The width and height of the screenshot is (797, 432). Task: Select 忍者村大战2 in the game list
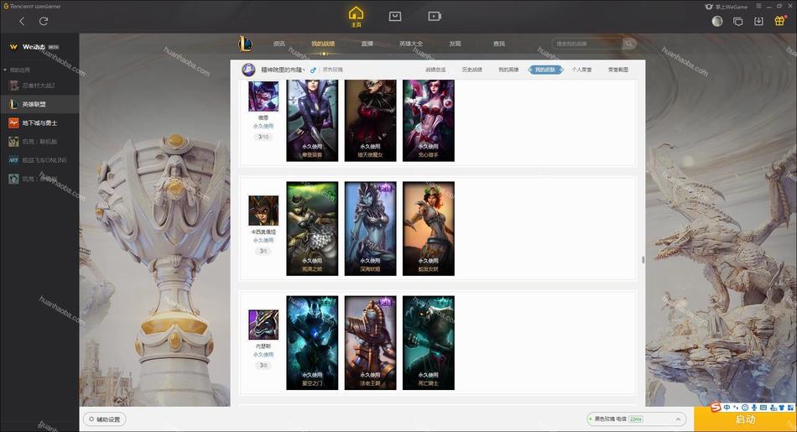[39, 86]
